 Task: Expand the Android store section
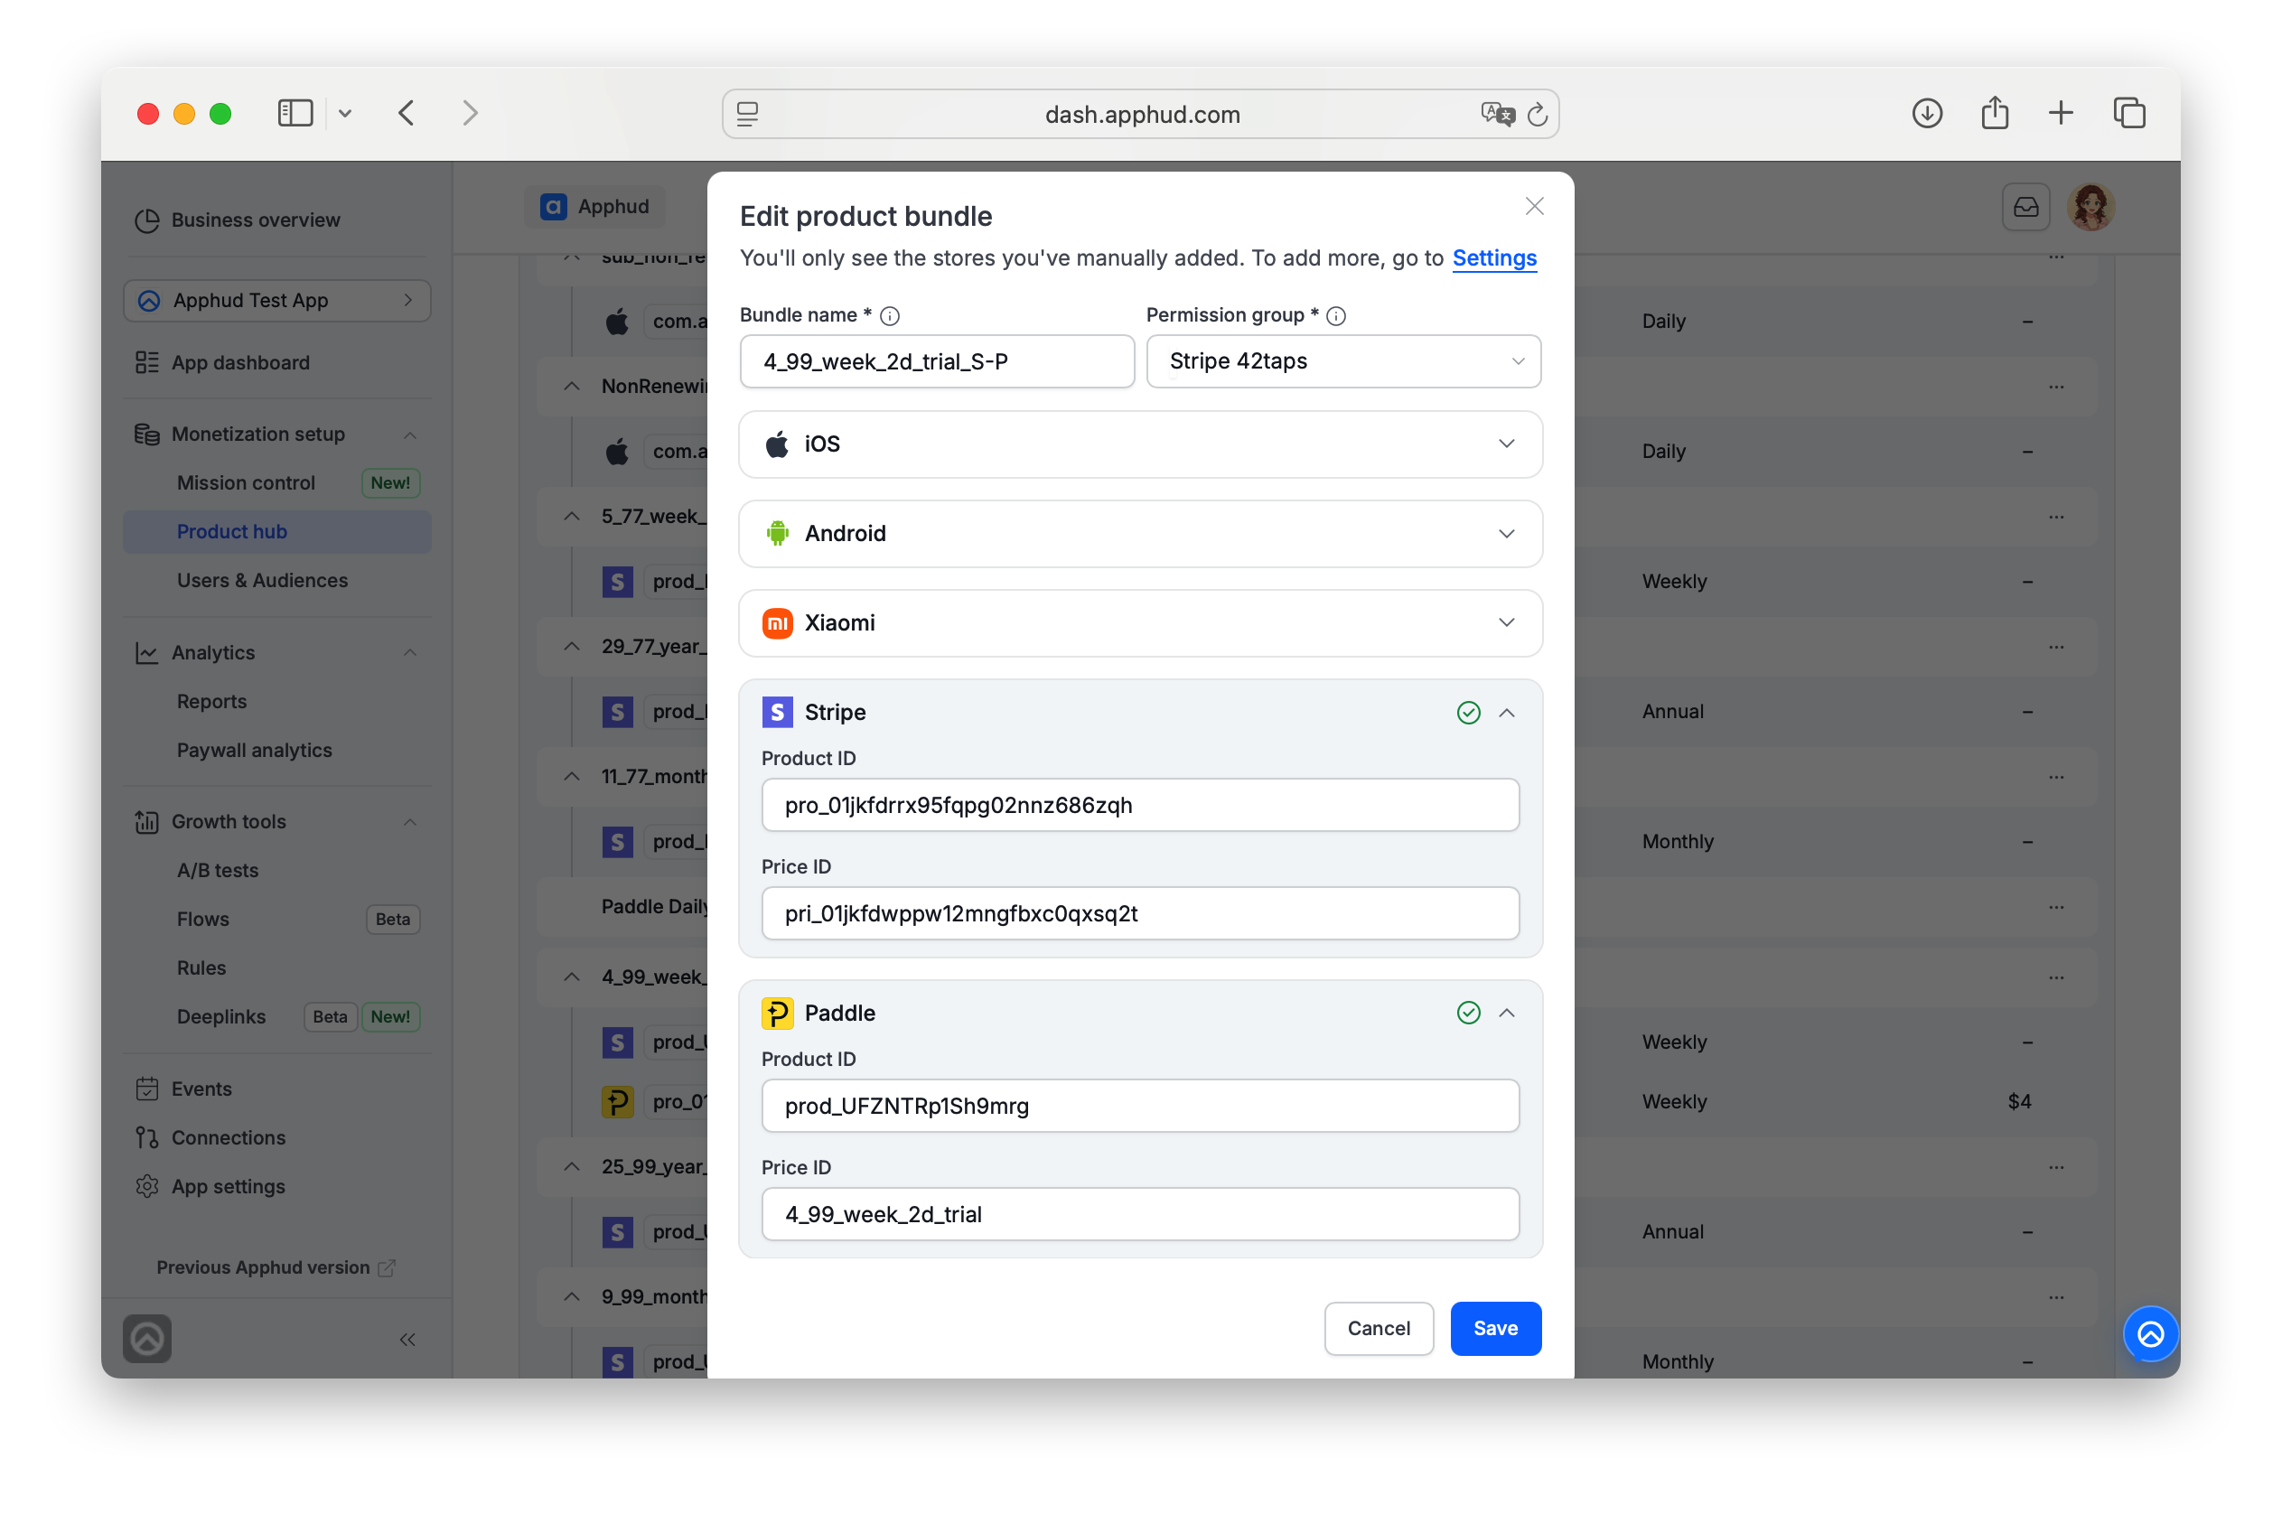point(1139,533)
